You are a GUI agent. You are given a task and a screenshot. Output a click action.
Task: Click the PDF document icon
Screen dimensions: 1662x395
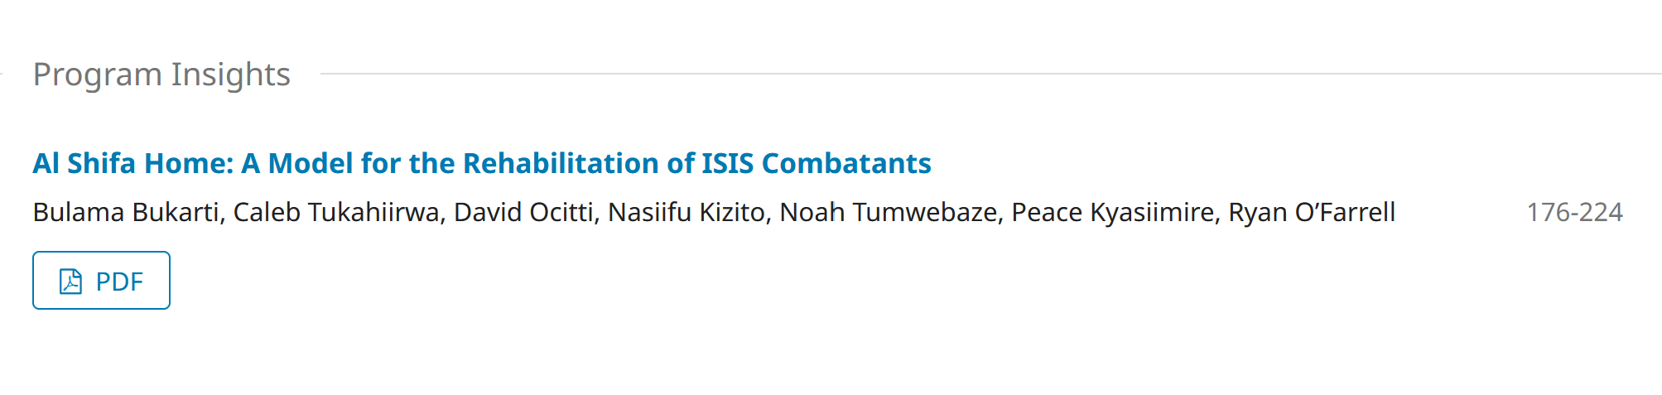71,282
